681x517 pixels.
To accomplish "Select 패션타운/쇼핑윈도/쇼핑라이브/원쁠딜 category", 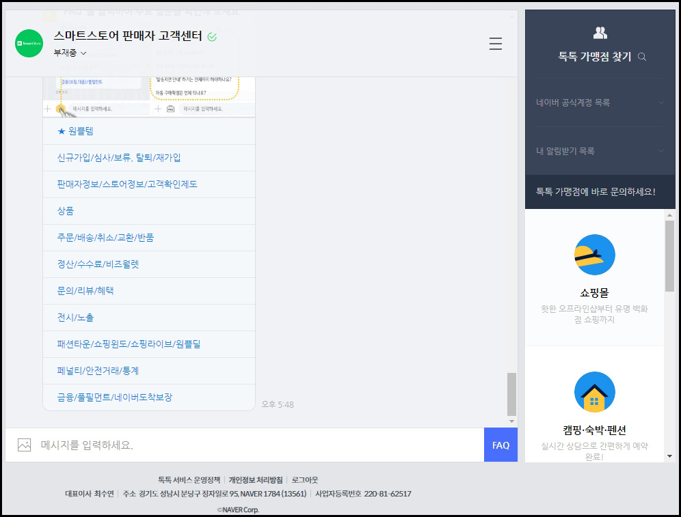I will point(149,344).
